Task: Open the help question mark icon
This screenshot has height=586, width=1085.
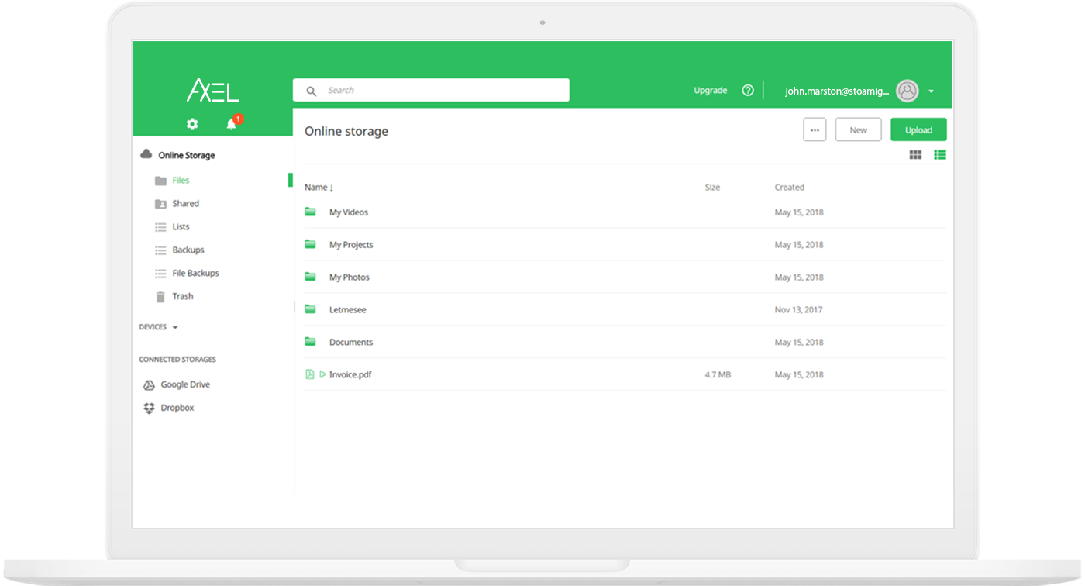Action: 748,90
